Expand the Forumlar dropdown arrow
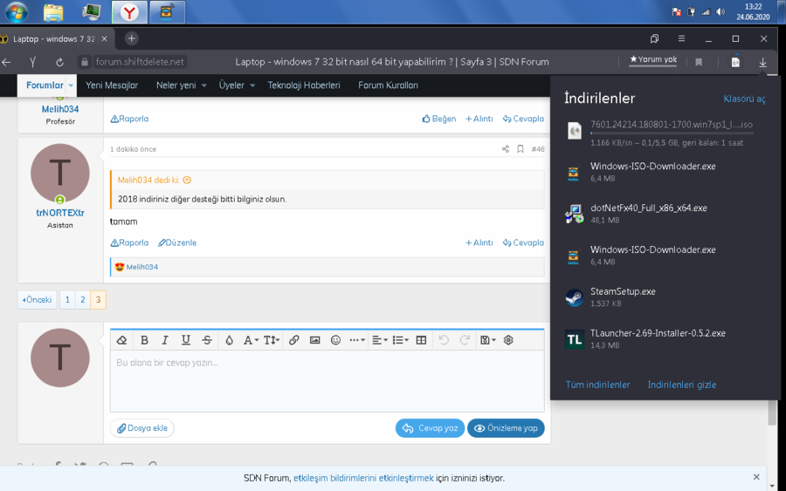The width and height of the screenshot is (786, 491). pyautogui.click(x=71, y=85)
